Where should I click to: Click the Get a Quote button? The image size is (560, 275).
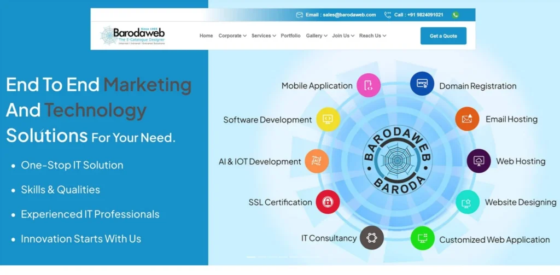(x=443, y=36)
